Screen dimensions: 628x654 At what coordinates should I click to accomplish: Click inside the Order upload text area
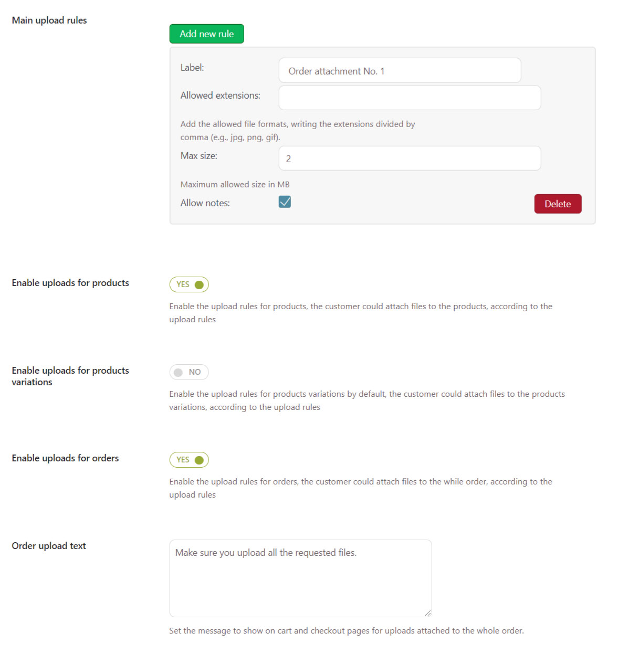click(300, 578)
